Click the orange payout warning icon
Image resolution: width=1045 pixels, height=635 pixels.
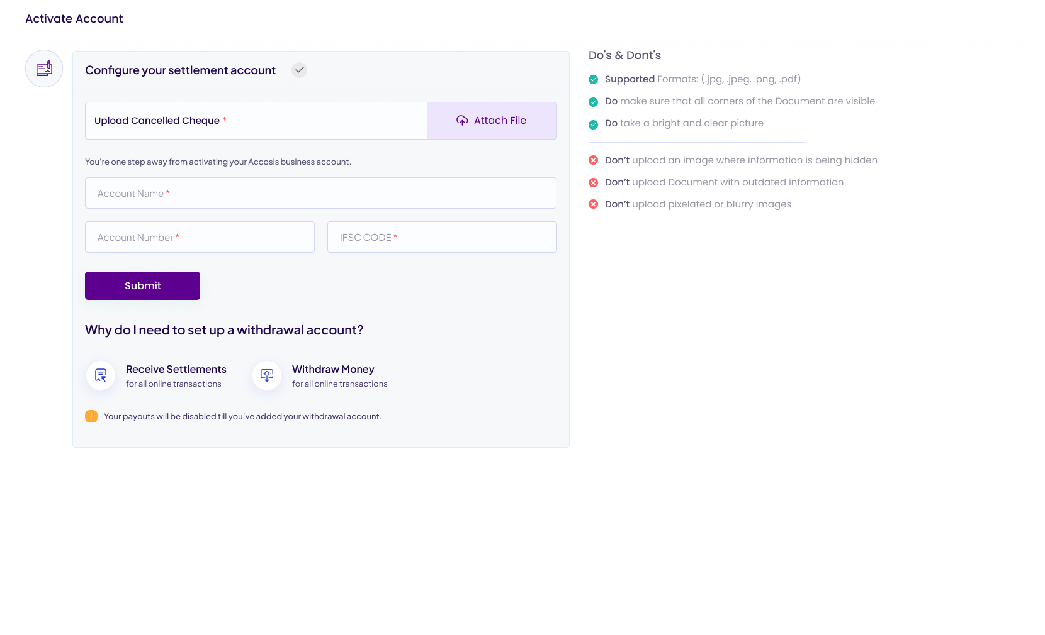91,416
